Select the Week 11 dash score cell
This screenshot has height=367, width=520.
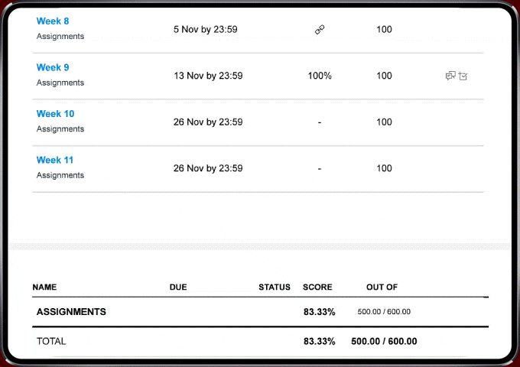tap(320, 169)
